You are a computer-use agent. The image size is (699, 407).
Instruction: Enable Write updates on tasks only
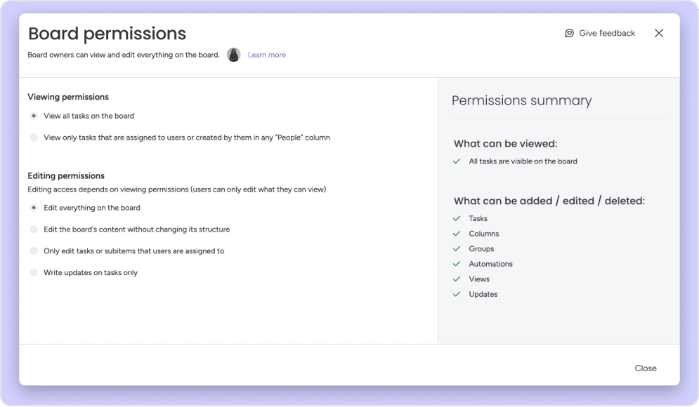tap(34, 272)
